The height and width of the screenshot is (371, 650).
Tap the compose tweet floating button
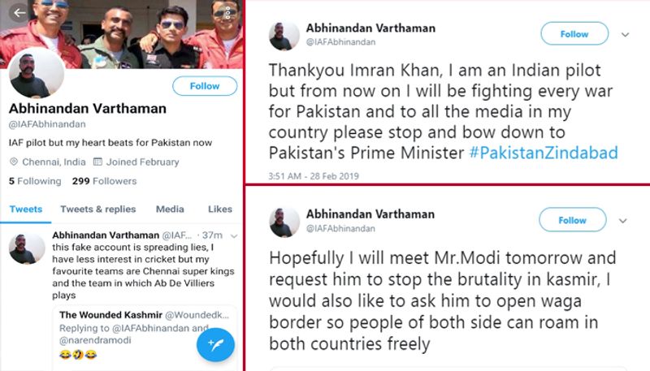point(215,344)
